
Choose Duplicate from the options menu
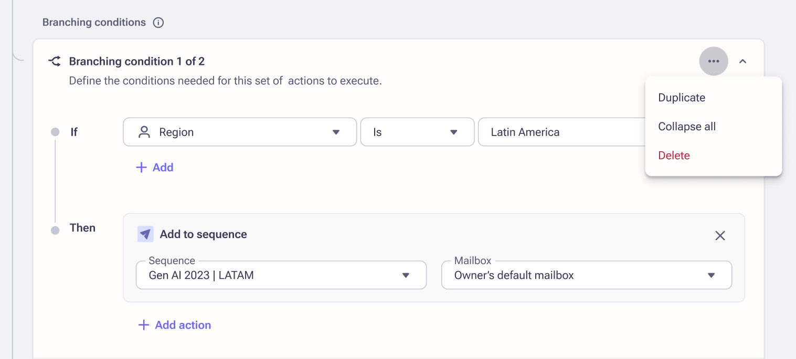tap(681, 97)
